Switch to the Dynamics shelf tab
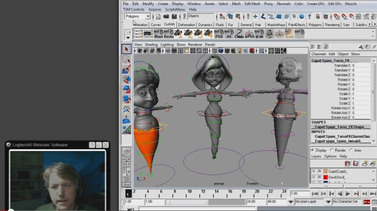The width and height of the screenshot is (377, 211). 205,25
